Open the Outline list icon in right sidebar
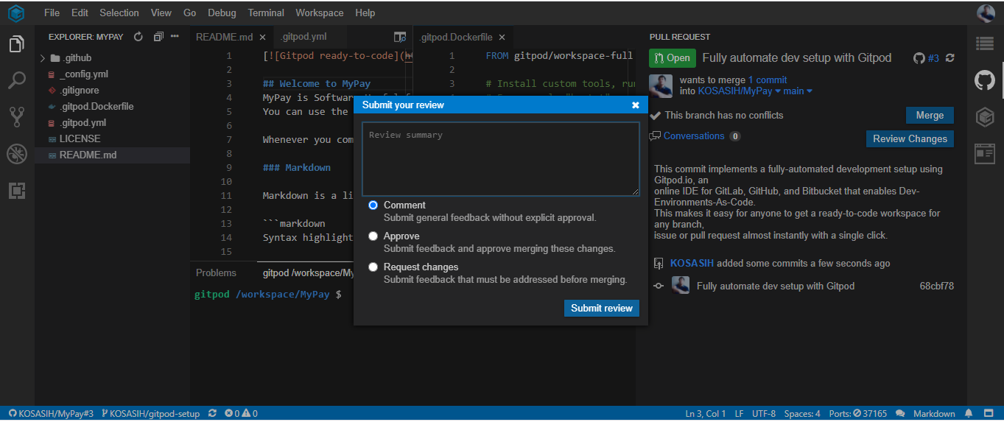The image size is (1004, 422). 985,43
